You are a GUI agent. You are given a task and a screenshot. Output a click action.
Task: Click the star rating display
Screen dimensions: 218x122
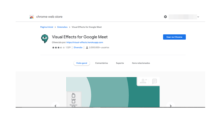(58, 48)
